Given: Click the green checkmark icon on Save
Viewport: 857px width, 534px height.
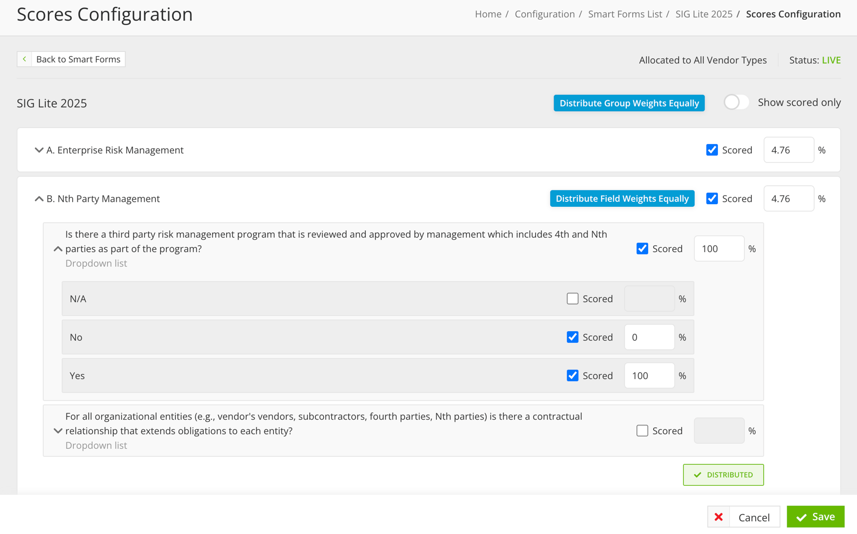Looking at the screenshot, I should click(801, 517).
